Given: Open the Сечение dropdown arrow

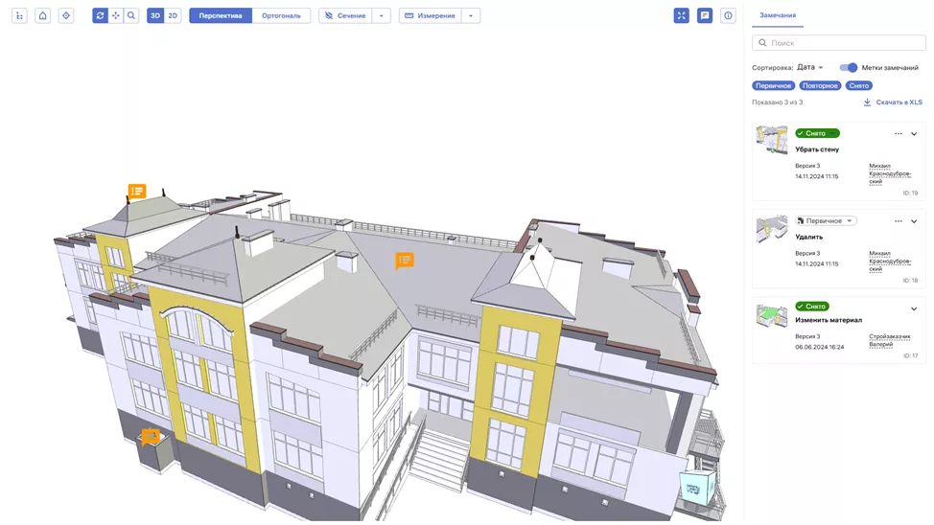Looking at the screenshot, I should pos(381,15).
